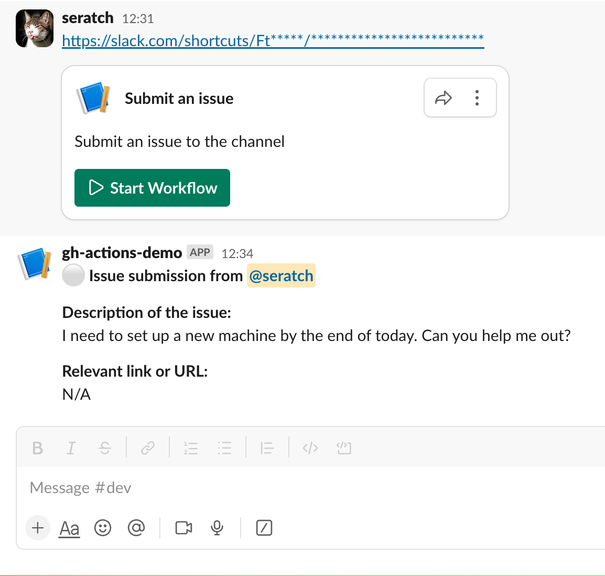The image size is (605, 576).
Task: Insert a link in message
Action: tap(148, 448)
